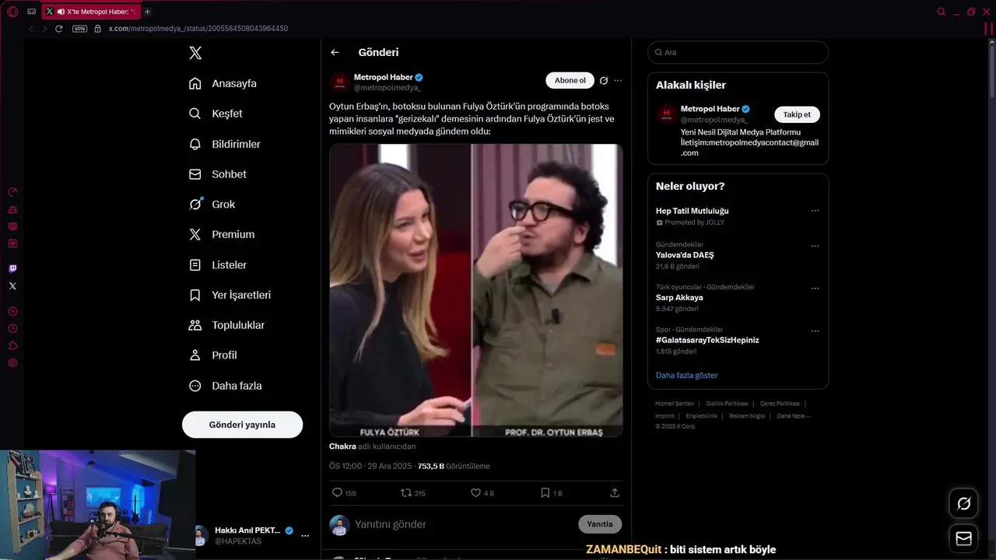This screenshot has width=996, height=560.
Task: Click Abone ol subscribe button
Action: pos(570,80)
